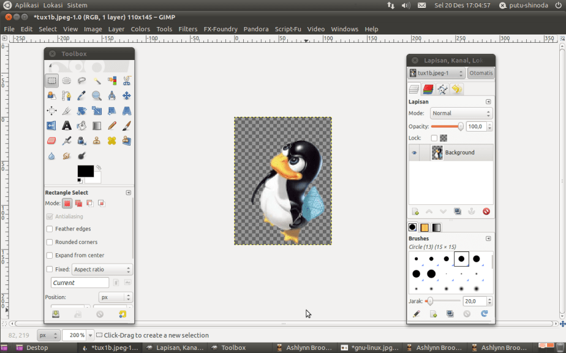Select the Fuzzy Select wand tool
Image resolution: width=566 pixels, height=353 pixels.
pos(97,81)
